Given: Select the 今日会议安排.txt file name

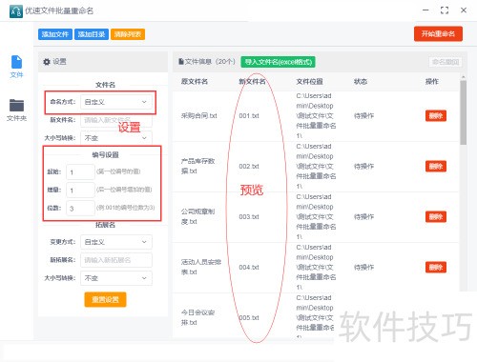Looking at the screenshot, I should coord(197,317).
